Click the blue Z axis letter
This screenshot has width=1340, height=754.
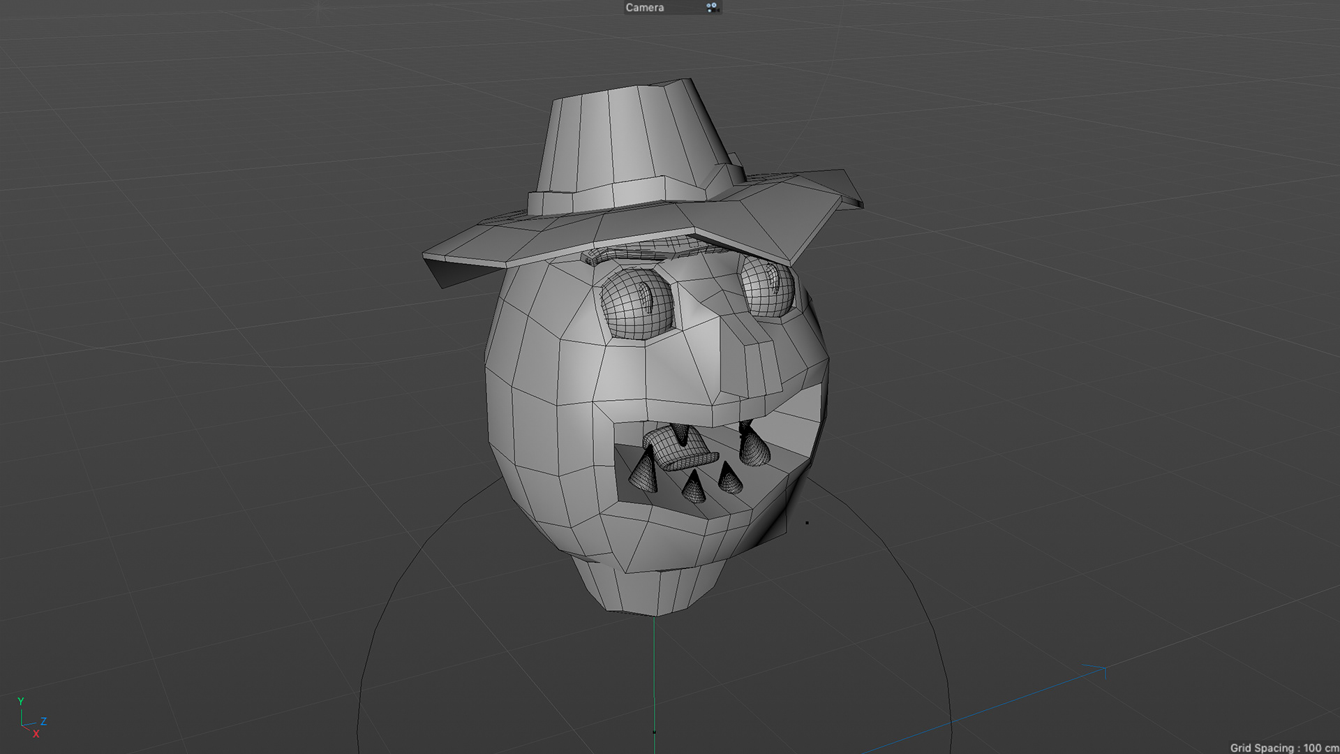pyautogui.click(x=43, y=721)
